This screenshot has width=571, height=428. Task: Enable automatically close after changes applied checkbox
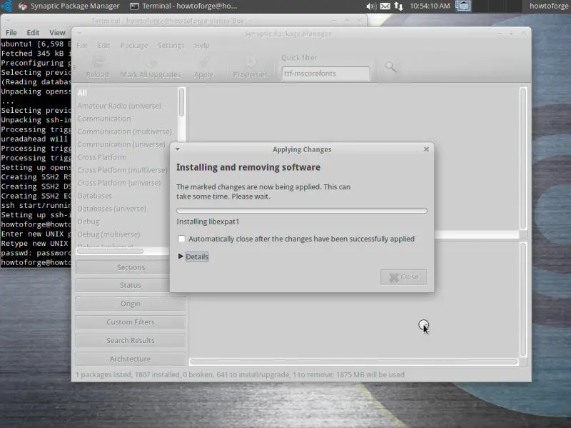[x=181, y=239]
